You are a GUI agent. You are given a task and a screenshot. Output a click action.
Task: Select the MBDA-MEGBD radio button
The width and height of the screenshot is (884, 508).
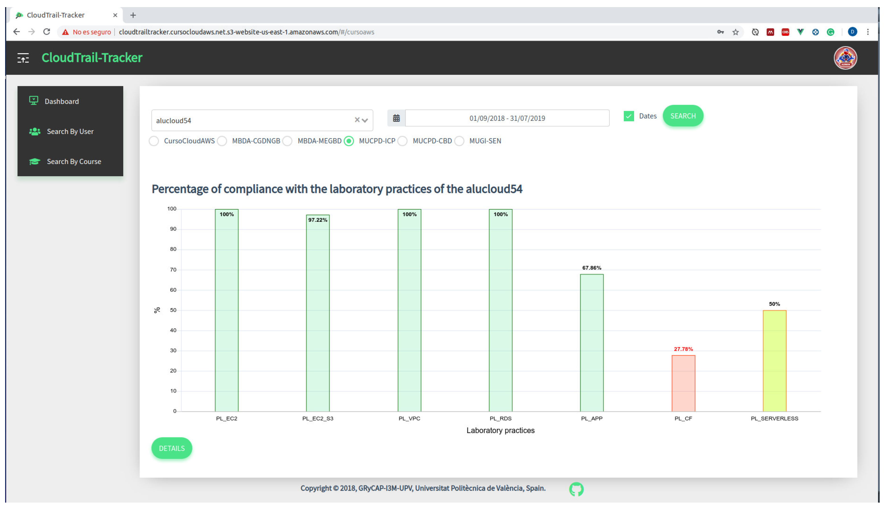click(x=287, y=141)
